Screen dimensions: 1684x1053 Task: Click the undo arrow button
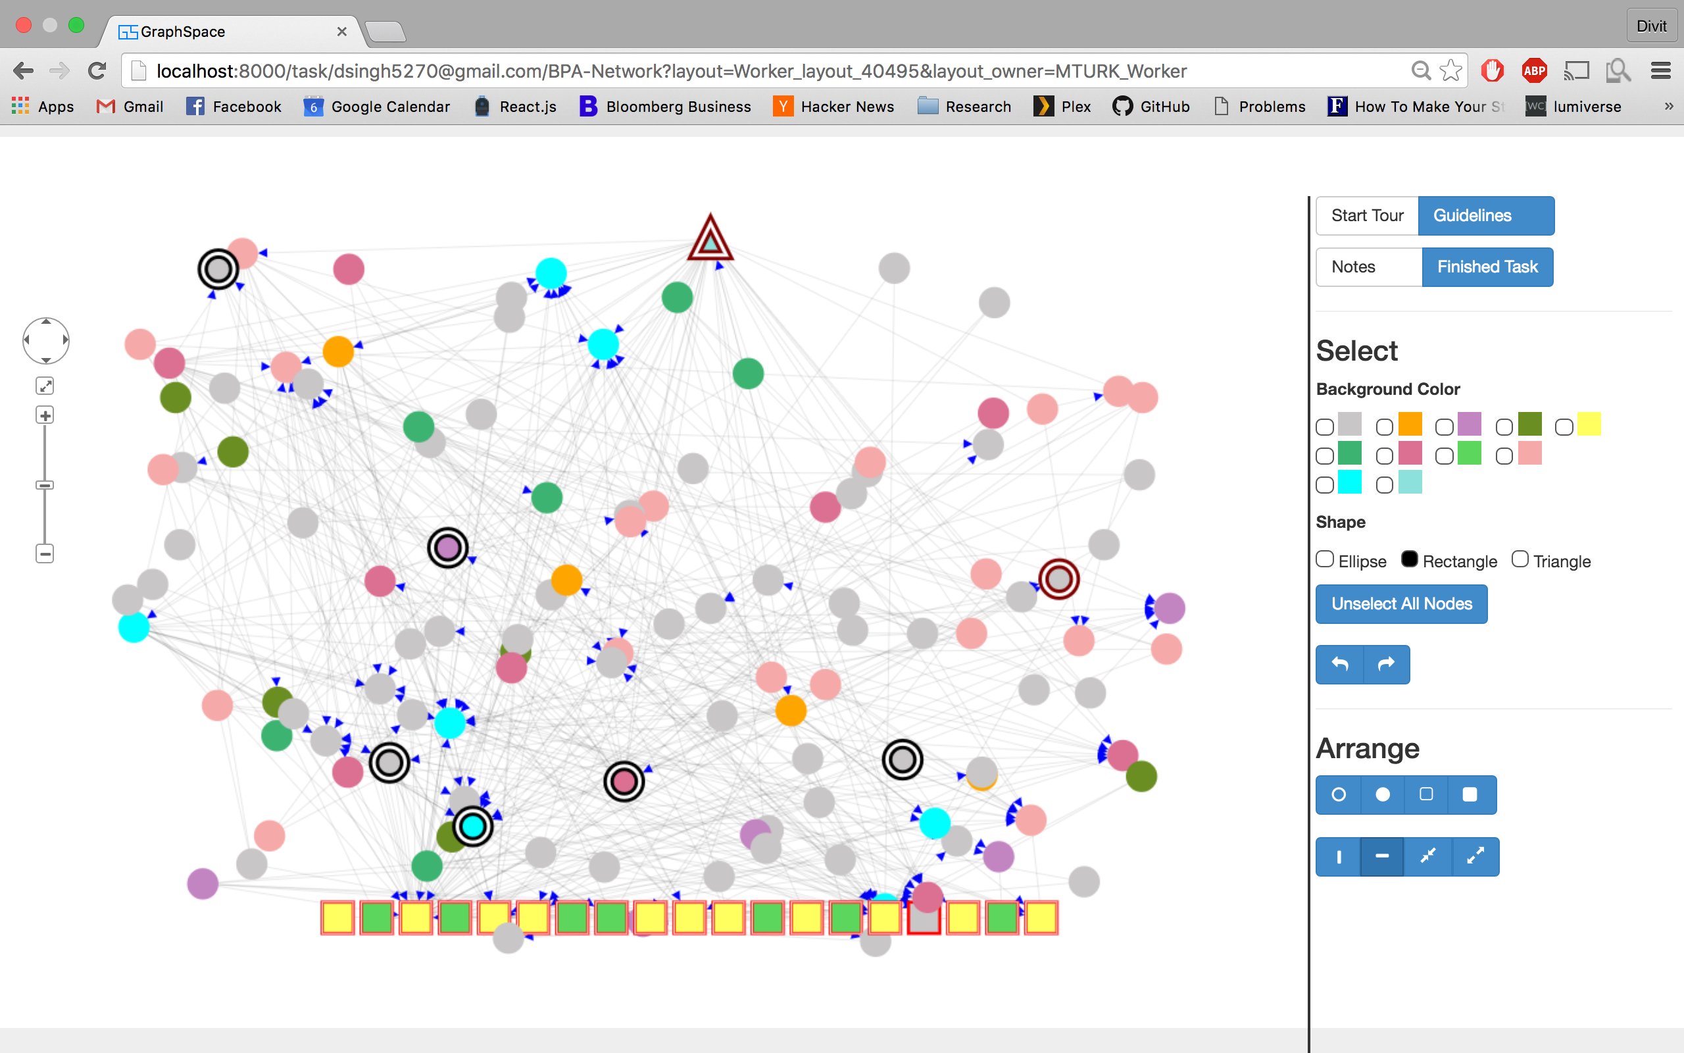coord(1339,665)
